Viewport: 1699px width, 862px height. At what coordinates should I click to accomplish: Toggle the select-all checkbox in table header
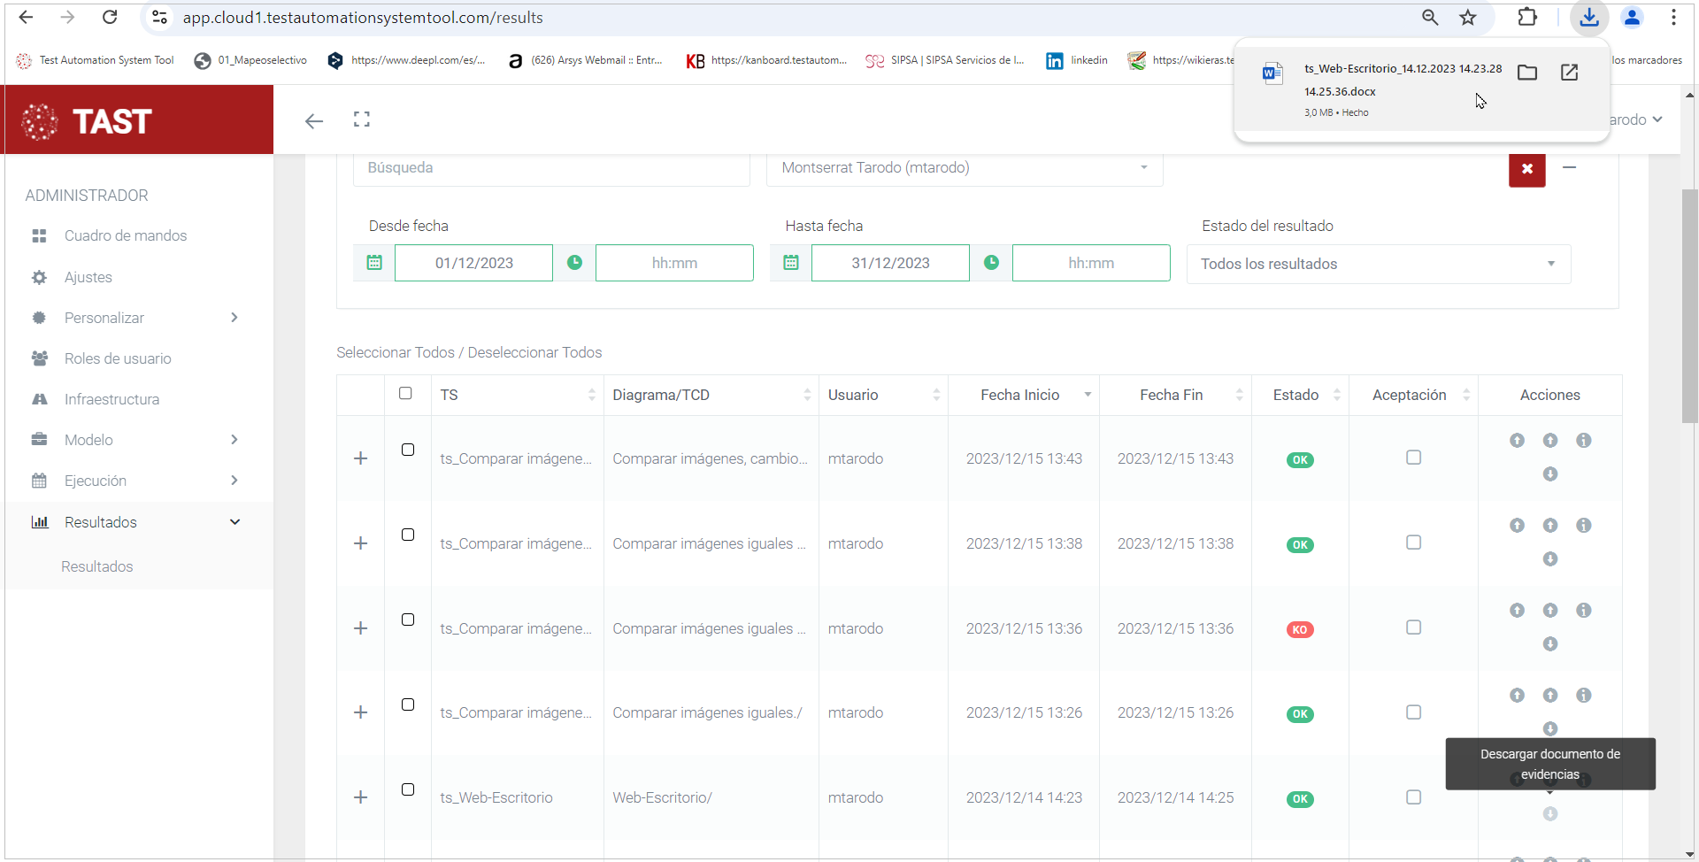[x=405, y=394]
